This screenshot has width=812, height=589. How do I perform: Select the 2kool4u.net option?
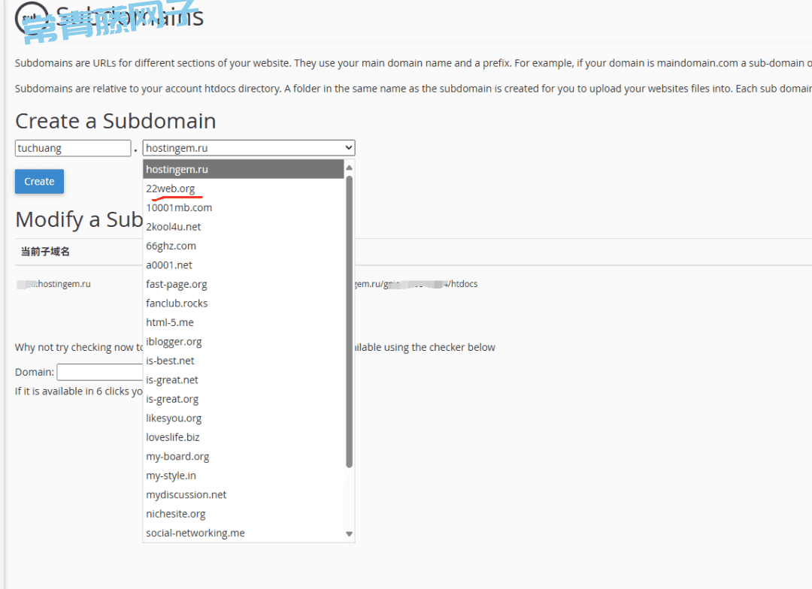pos(244,227)
